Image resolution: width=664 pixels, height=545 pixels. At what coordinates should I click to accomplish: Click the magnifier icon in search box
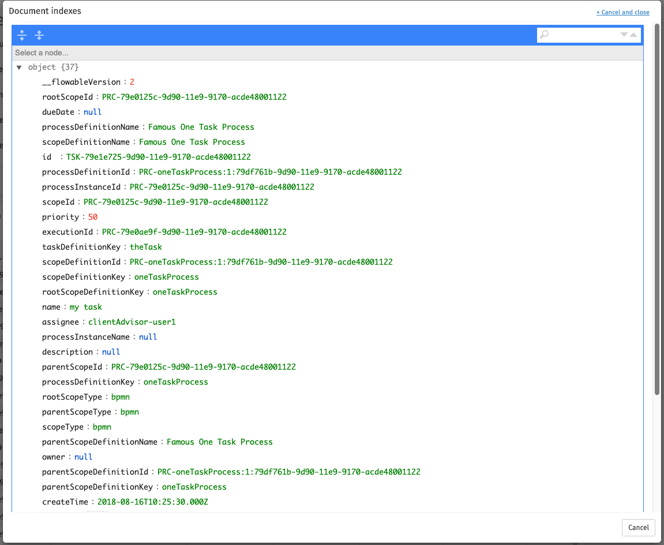click(544, 35)
